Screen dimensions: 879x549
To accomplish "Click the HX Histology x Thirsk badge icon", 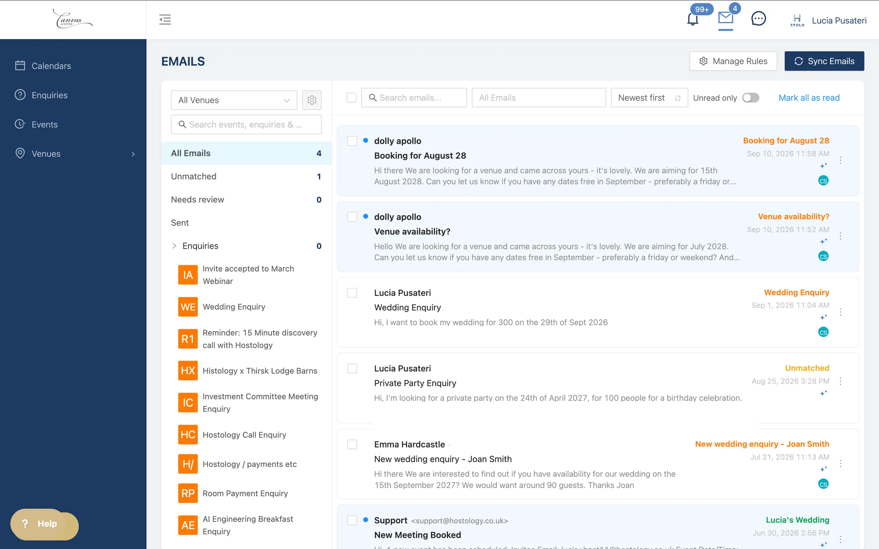I will pos(188,371).
